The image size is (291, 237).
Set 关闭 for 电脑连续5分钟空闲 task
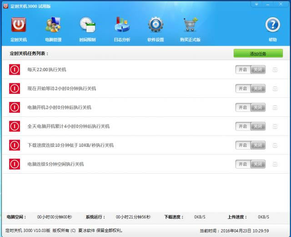pyautogui.click(x=258, y=164)
